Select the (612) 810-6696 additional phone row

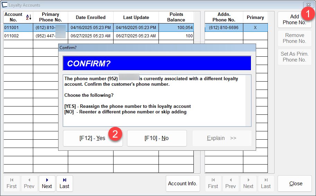click(x=224, y=28)
